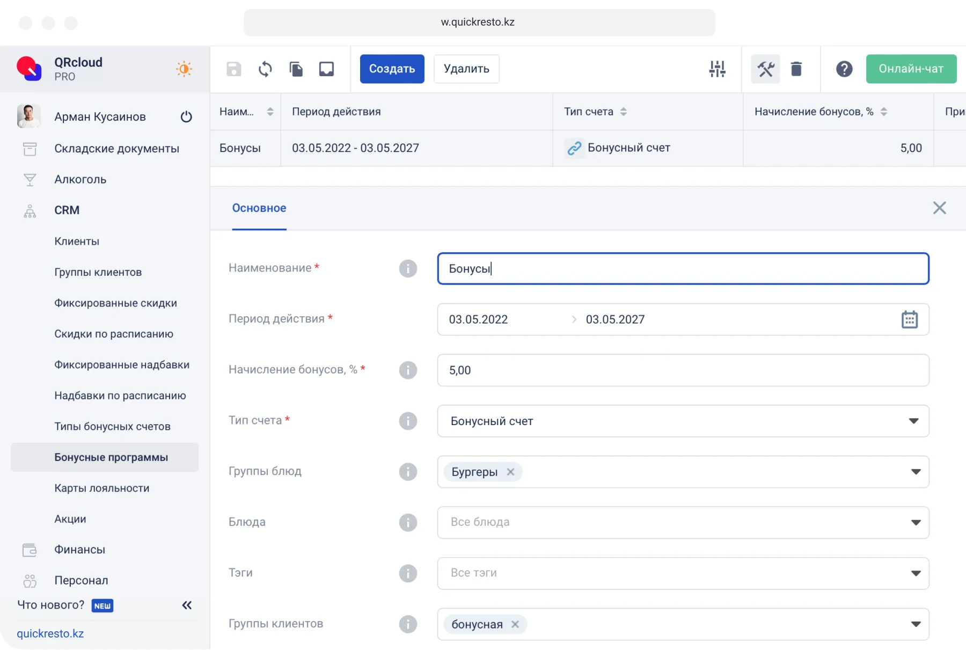Click the power logout icon beside user name
Screen dimensions: 966x650
186,117
